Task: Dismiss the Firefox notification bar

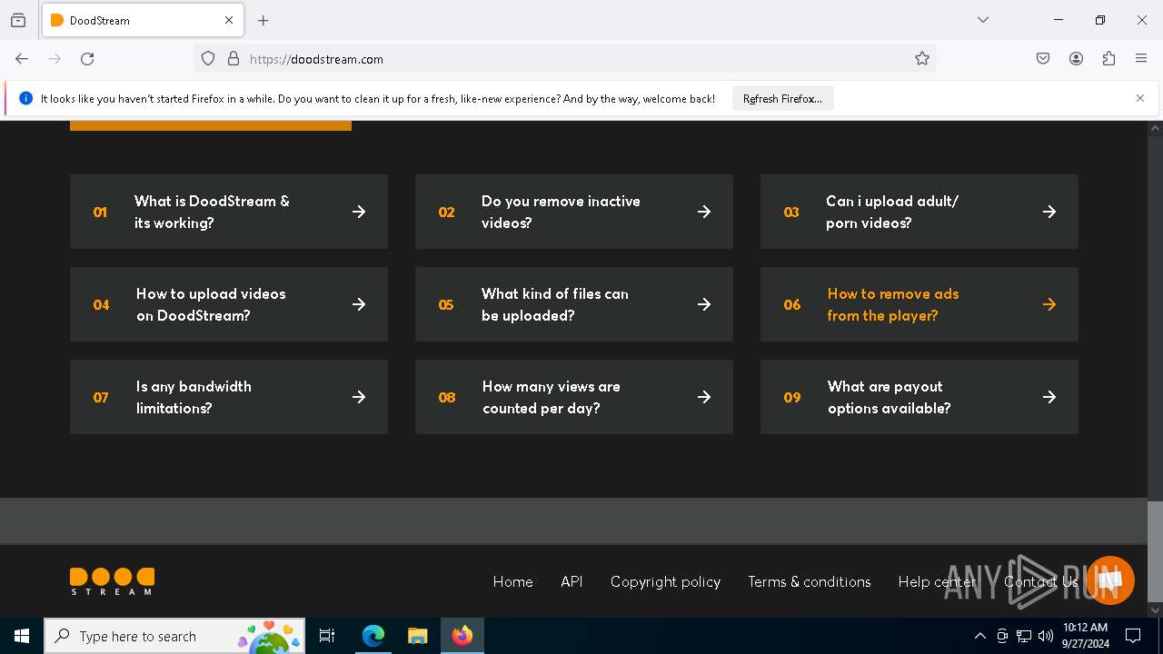Action: pyautogui.click(x=1140, y=98)
